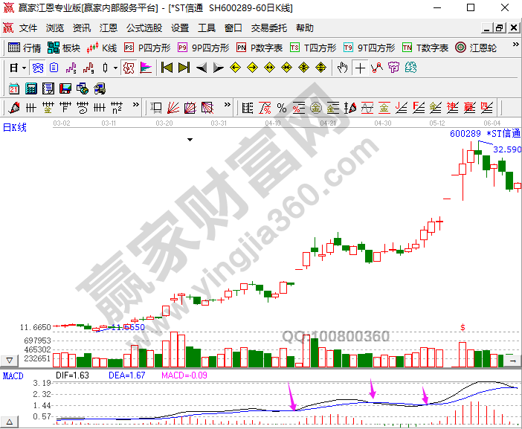Open the candlestick style dropdown arrow
This screenshot has height=429, width=522.
tap(115, 68)
